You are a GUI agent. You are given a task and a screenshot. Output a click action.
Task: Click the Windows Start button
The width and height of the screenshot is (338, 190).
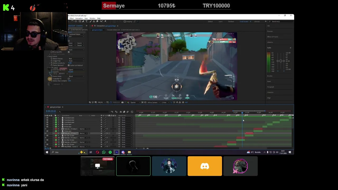click(x=47, y=152)
